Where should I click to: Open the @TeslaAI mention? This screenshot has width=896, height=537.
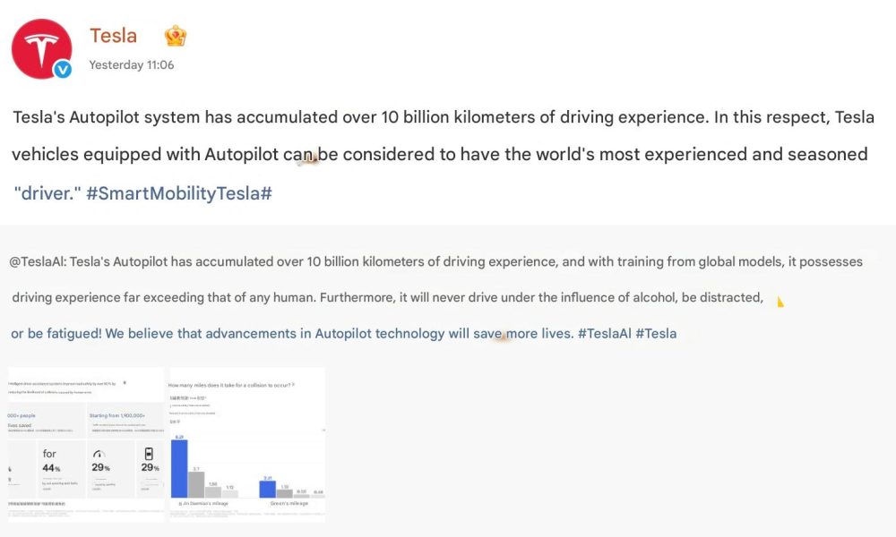click(x=35, y=262)
